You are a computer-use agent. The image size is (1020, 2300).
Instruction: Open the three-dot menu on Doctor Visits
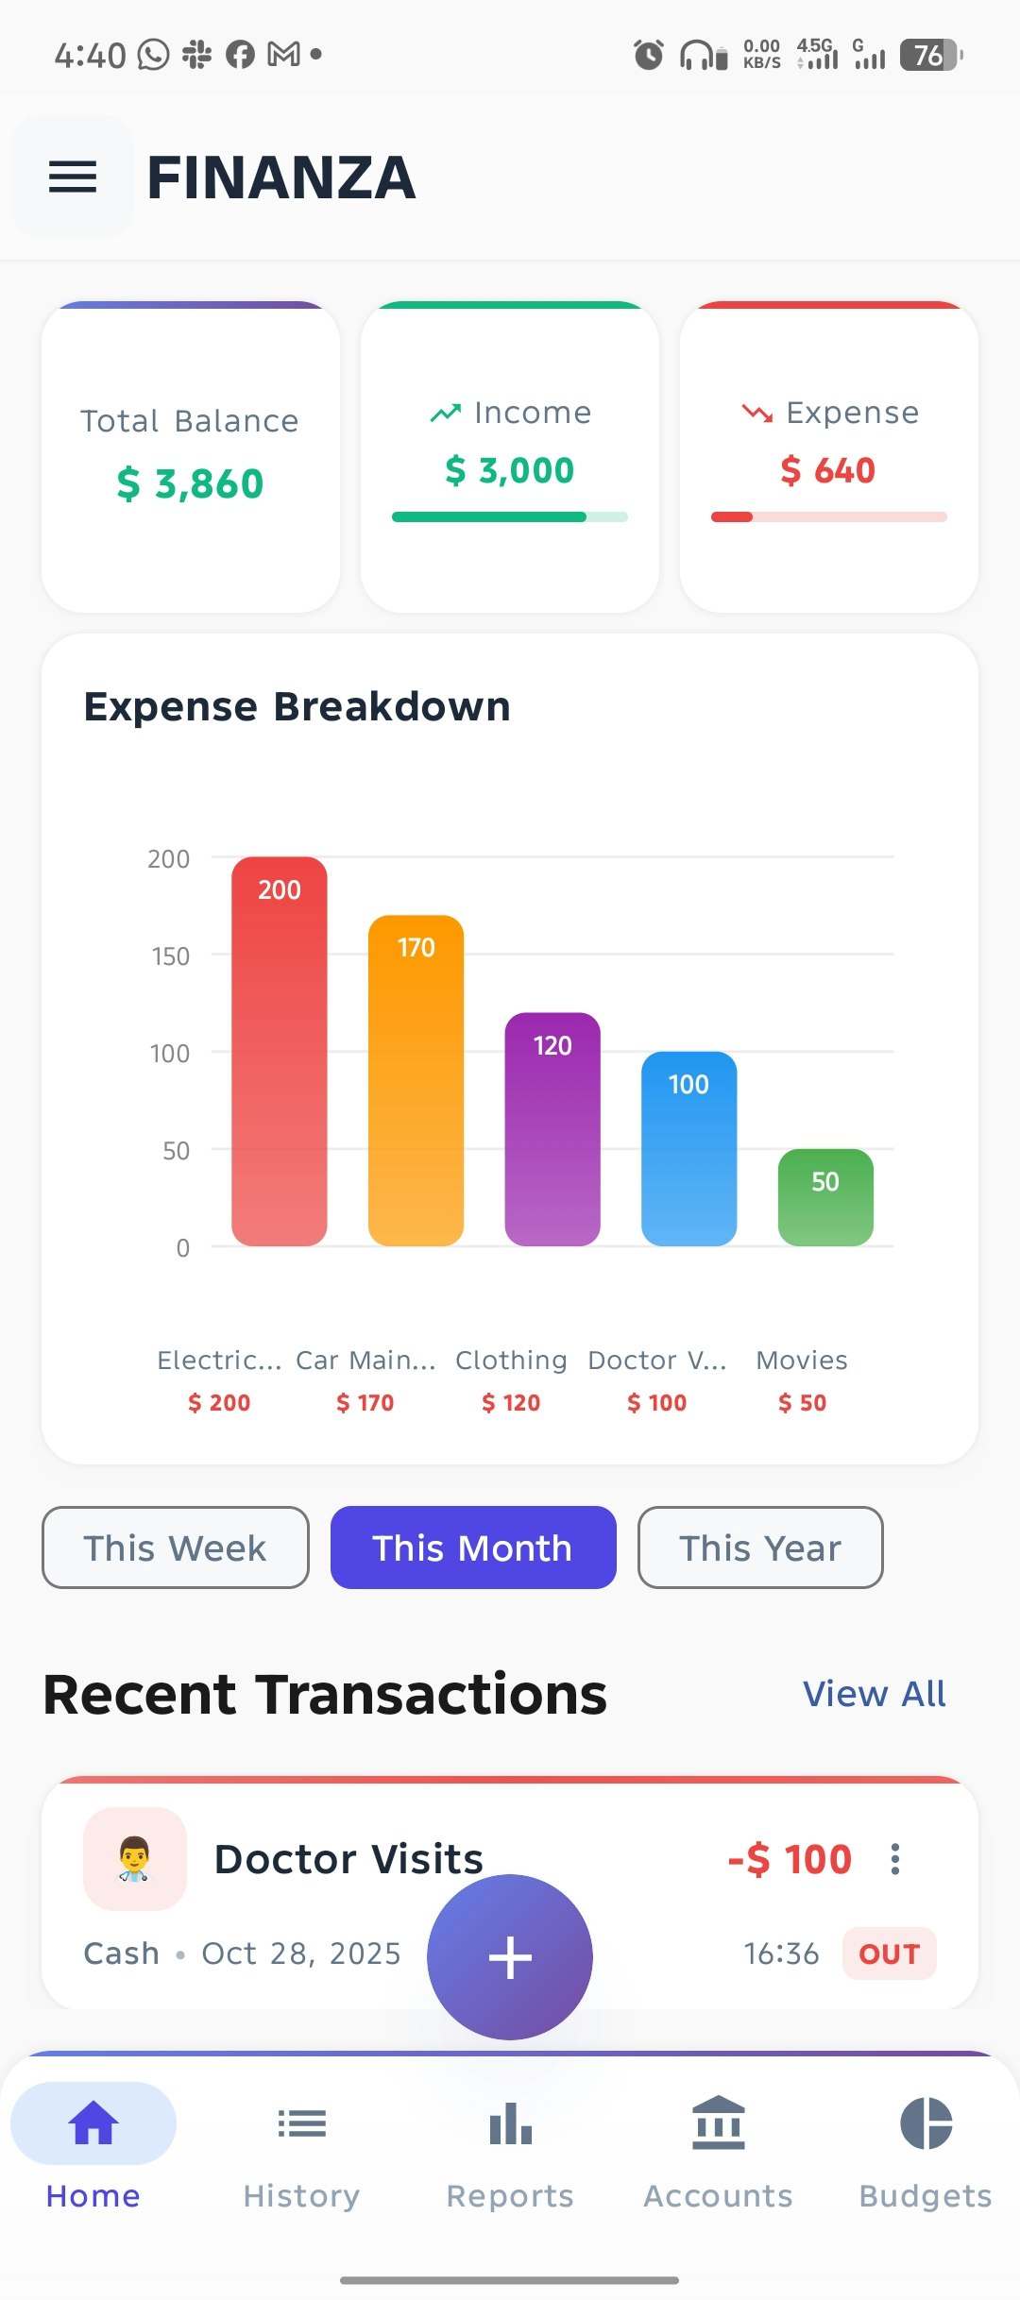click(x=895, y=1860)
